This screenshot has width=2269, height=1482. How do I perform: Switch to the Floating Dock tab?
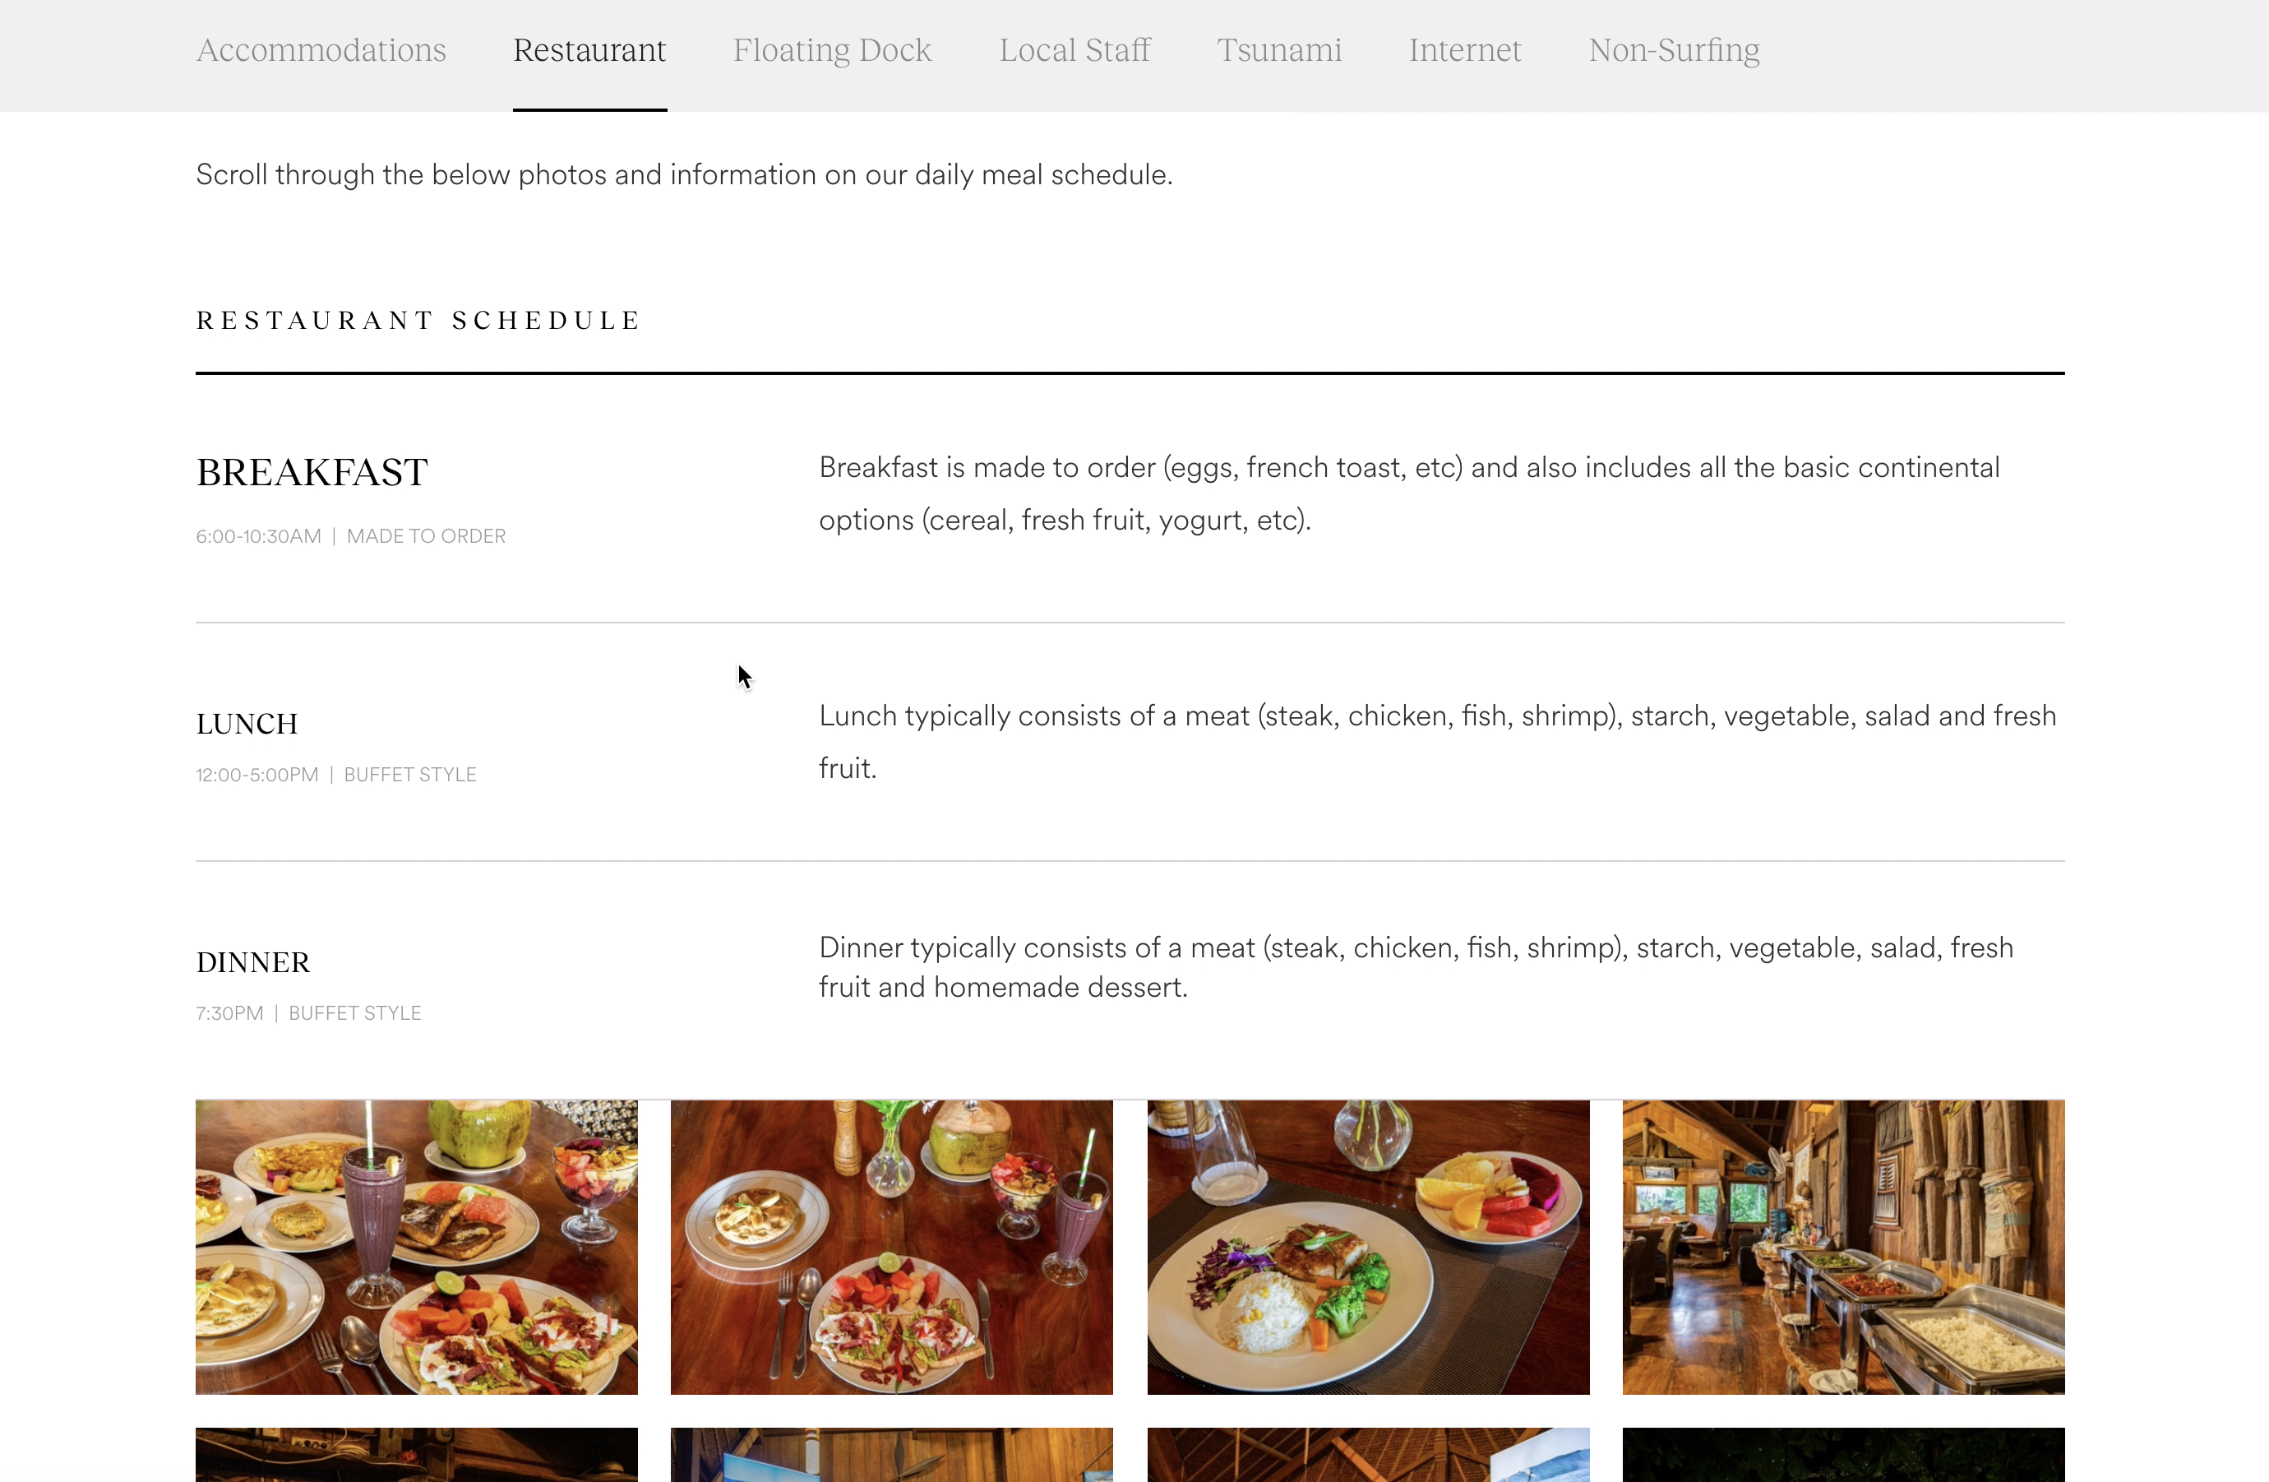tap(831, 49)
